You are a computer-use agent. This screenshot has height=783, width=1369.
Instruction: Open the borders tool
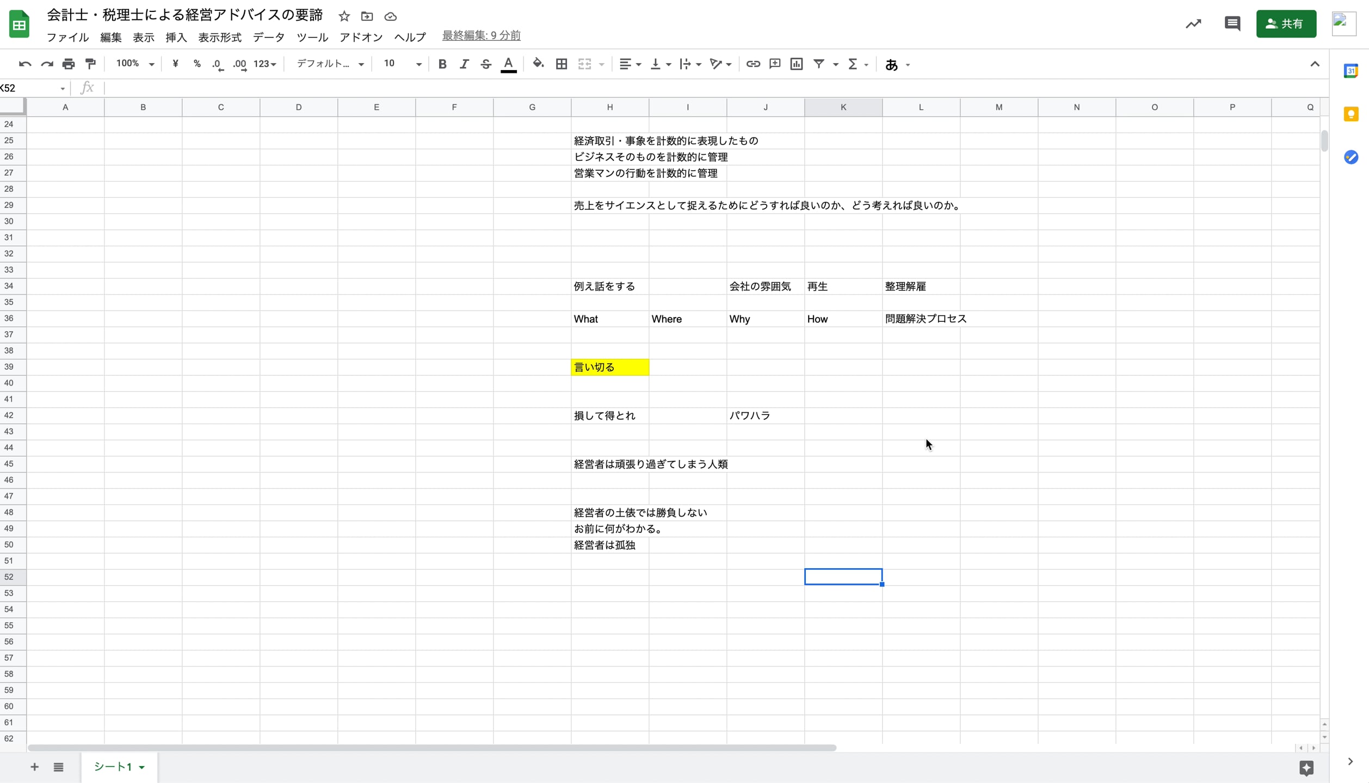point(561,64)
